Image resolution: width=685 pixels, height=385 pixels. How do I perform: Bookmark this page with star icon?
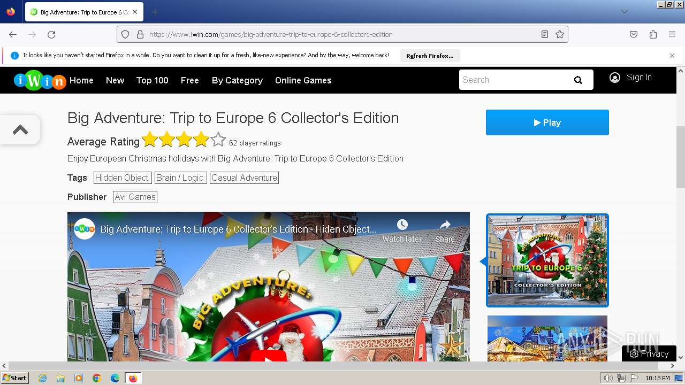[560, 34]
